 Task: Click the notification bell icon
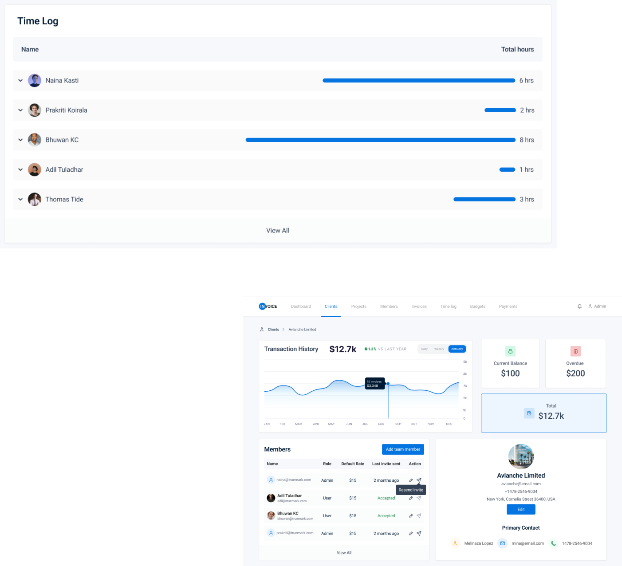pos(579,307)
